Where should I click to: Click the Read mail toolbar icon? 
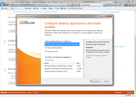24,8
